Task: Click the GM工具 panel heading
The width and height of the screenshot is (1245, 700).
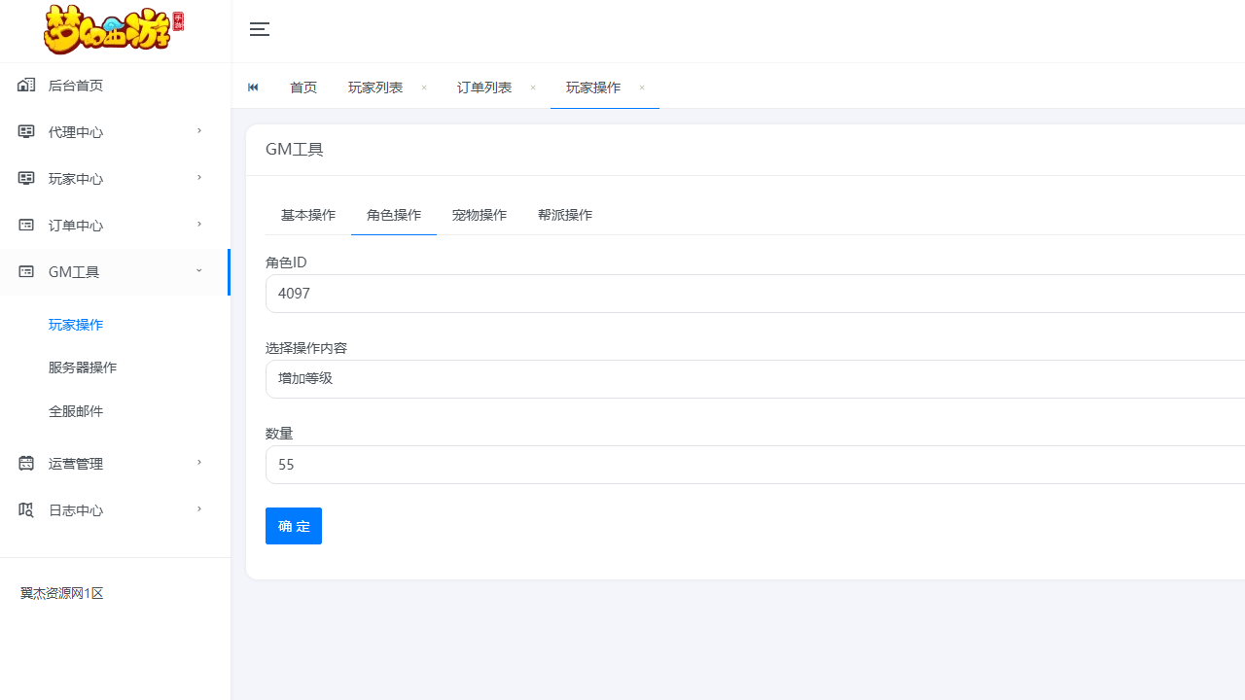Action: point(295,150)
